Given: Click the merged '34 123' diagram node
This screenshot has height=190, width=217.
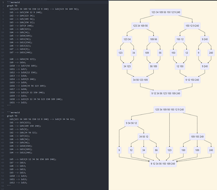Looking at the screenshot, I should [x=127, y=66].
